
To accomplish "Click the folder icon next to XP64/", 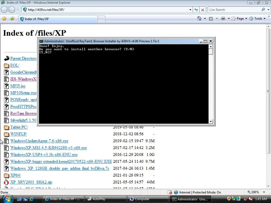I will tap(6, 176).
